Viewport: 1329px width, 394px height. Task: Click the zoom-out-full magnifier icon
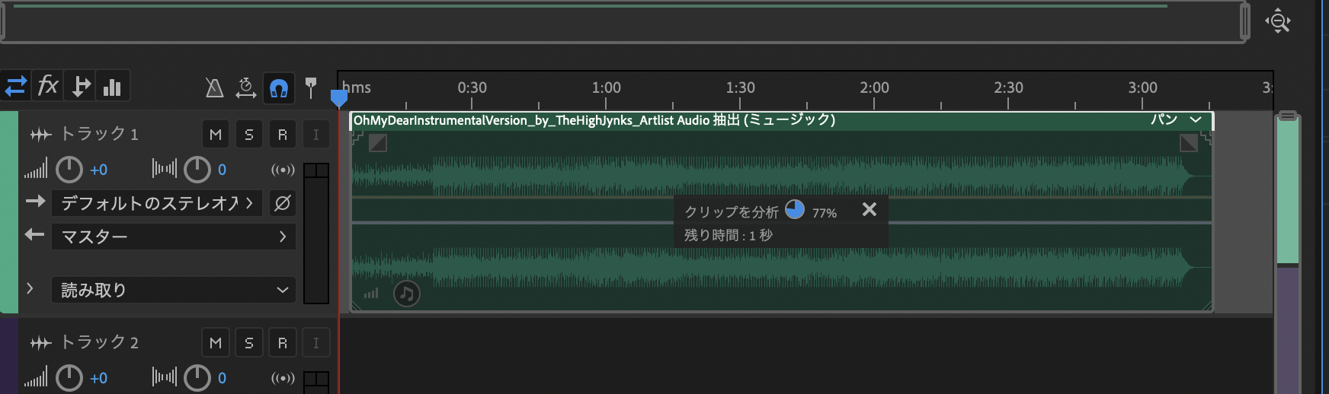click(x=1278, y=21)
